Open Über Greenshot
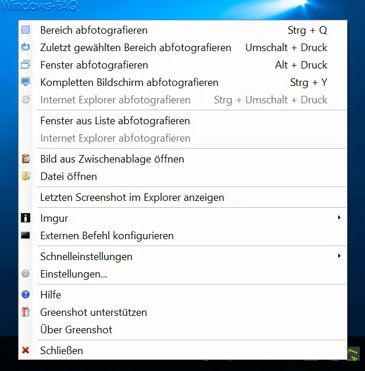The image size is (365, 371). [182, 330]
